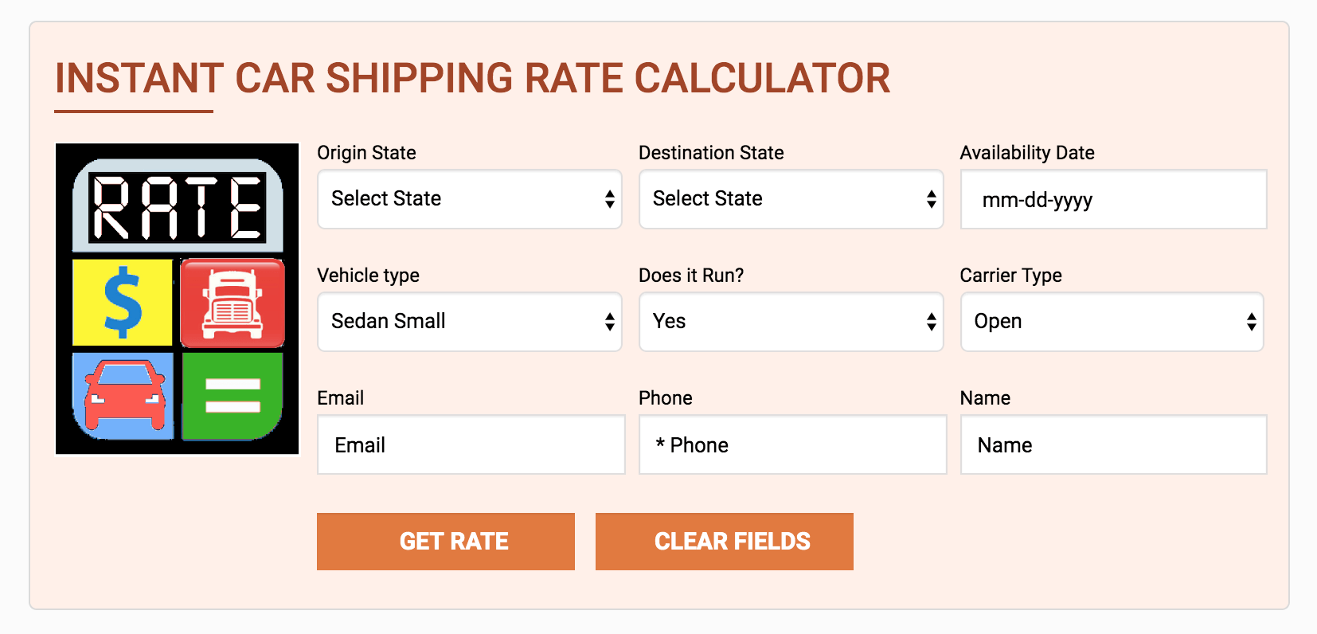Click the red truck icon
Screen dimensions: 1317x634
coord(233,303)
